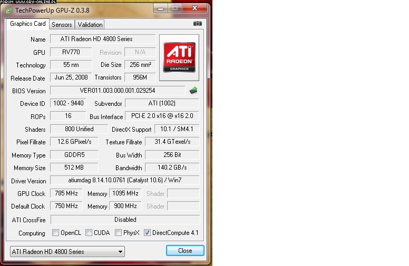409x266 pixels.
Task: Click the TechPowerUp GPU-Z 0.3.8 title text
Action: (52, 11)
